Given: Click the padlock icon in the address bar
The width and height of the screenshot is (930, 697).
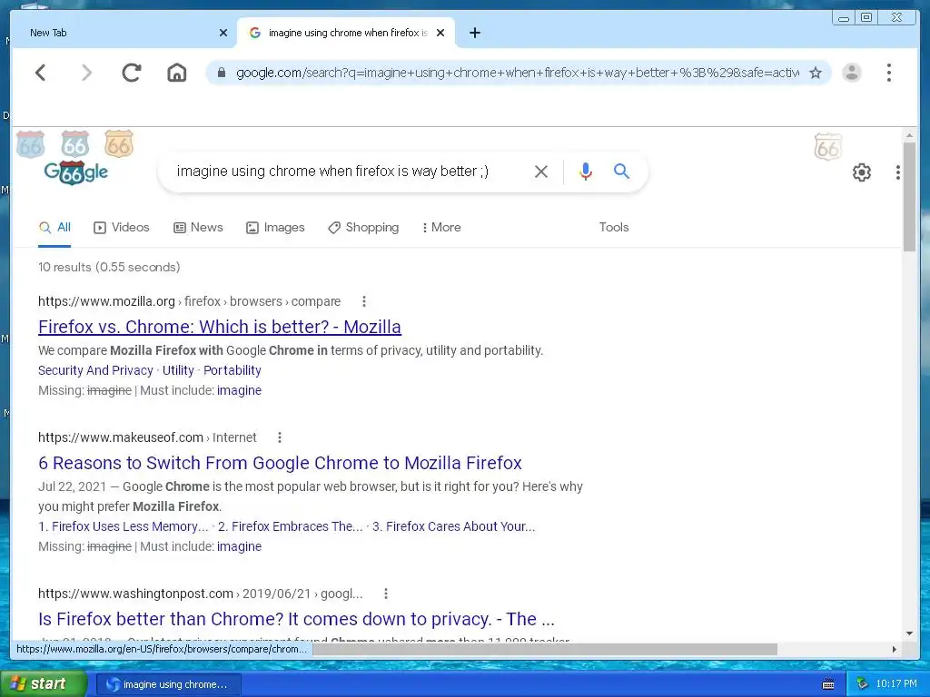Looking at the screenshot, I should (222, 73).
